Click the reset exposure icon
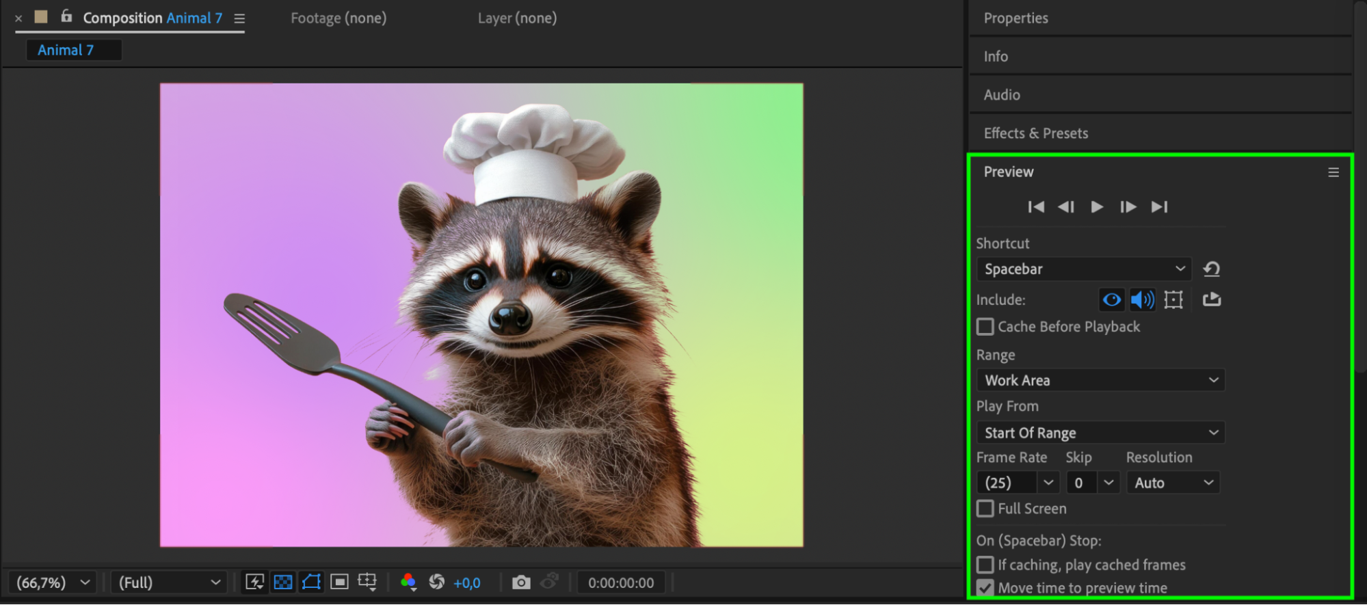The height and width of the screenshot is (605, 1367). pyautogui.click(x=436, y=582)
